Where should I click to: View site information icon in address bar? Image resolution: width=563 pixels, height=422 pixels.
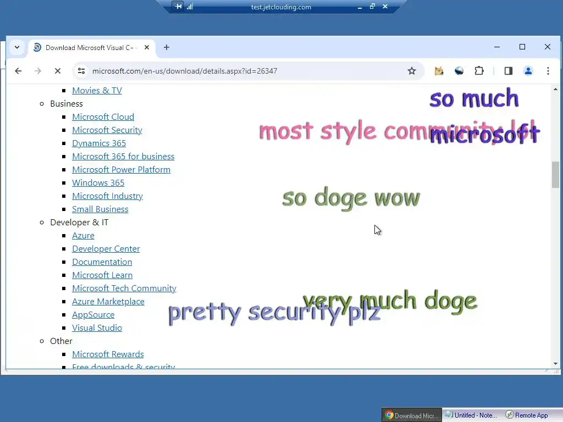click(x=81, y=71)
